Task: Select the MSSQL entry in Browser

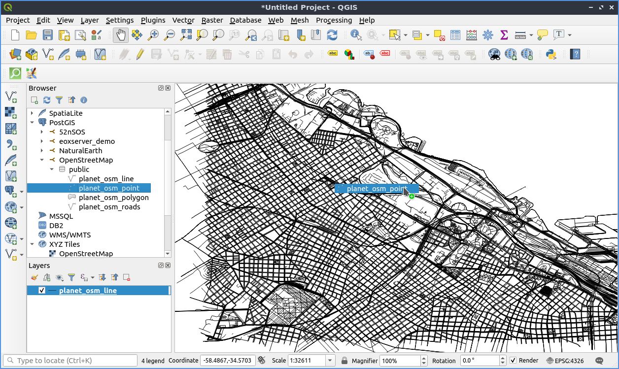Action: (x=61, y=216)
